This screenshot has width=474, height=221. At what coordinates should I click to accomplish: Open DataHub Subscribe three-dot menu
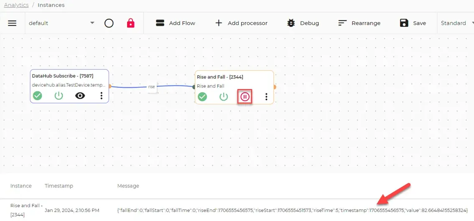click(x=101, y=96)
